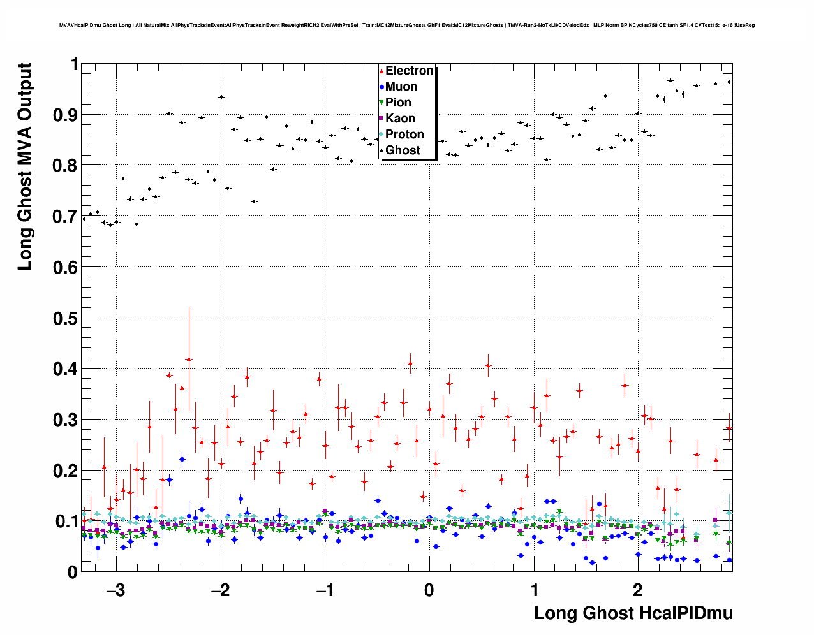Image resolution: width=814 pixels, height=635 pixels.
Task: Click the red Electron marker in the legend
Action: 381,71
